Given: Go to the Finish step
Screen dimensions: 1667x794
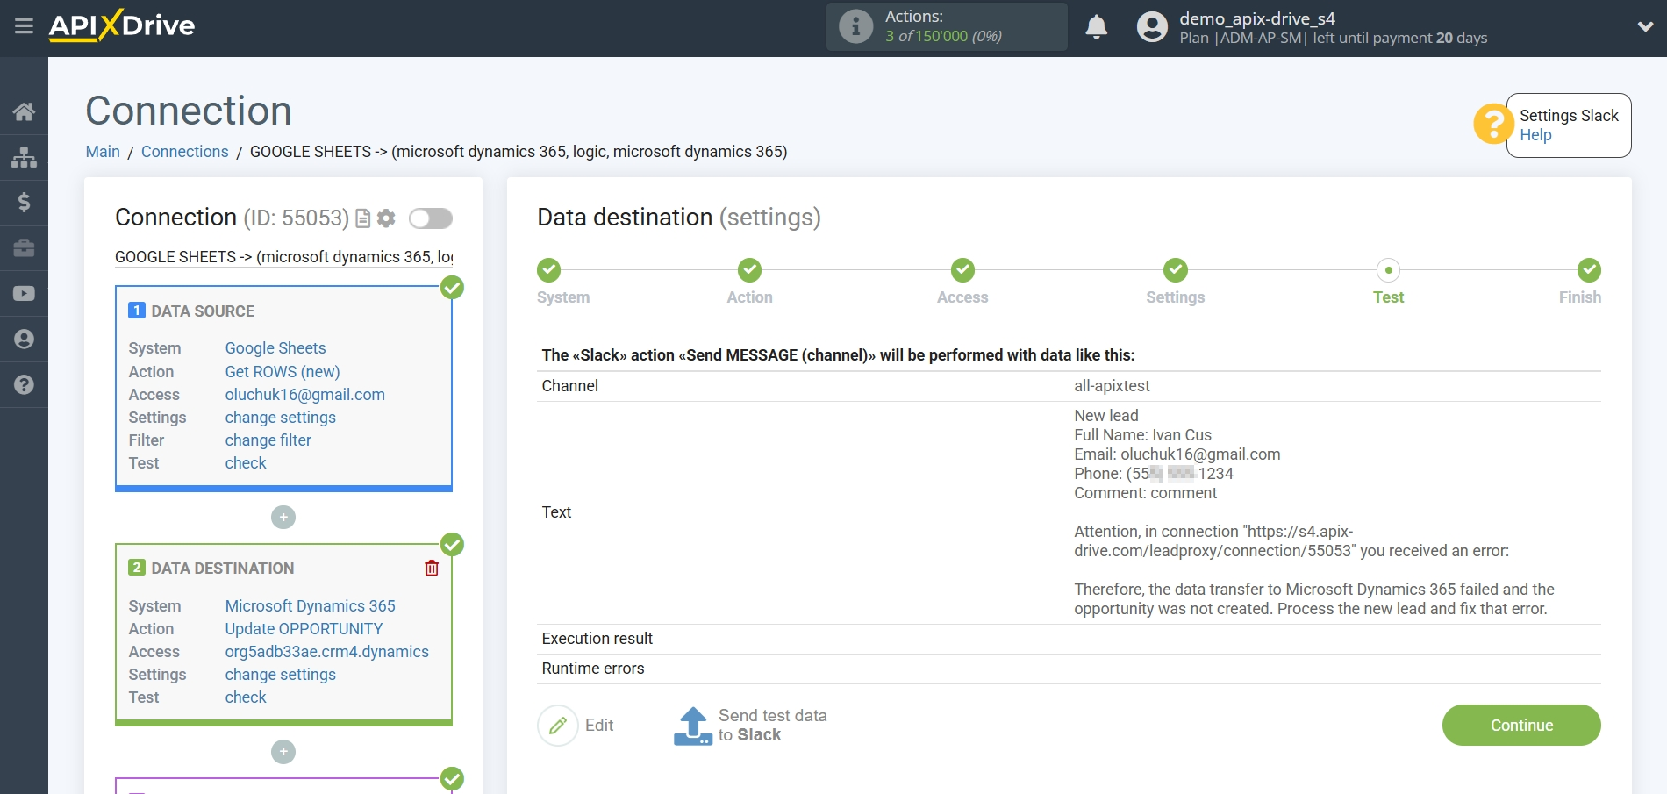Looking at the screenshot, I should pos(1589,270).
